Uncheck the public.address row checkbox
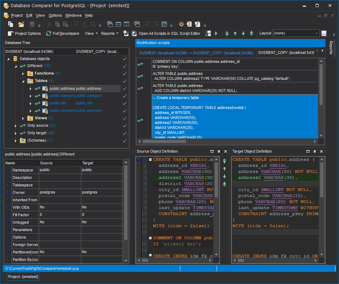Viewport: 339px width, 284px height. pyautogui.click(x=125, y=89)
